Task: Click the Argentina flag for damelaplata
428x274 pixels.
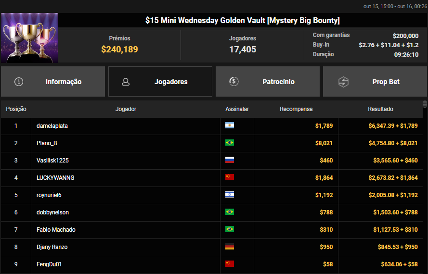Action: point(230,125)
